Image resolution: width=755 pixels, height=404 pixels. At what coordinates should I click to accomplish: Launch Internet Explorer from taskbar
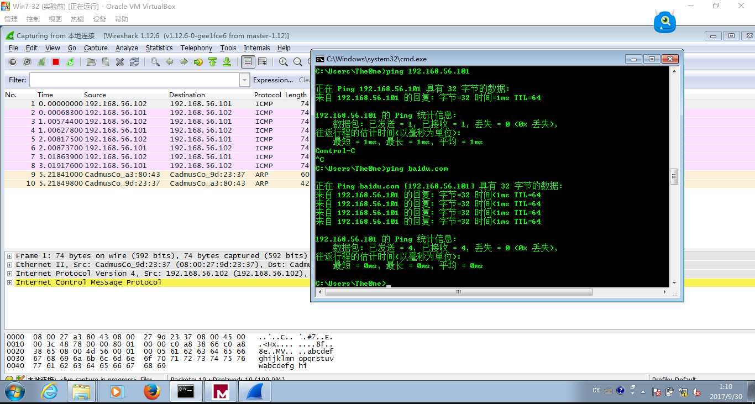tap(50, 392)
